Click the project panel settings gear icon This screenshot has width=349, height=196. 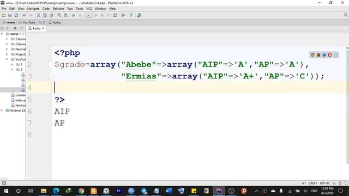[15, 28]
